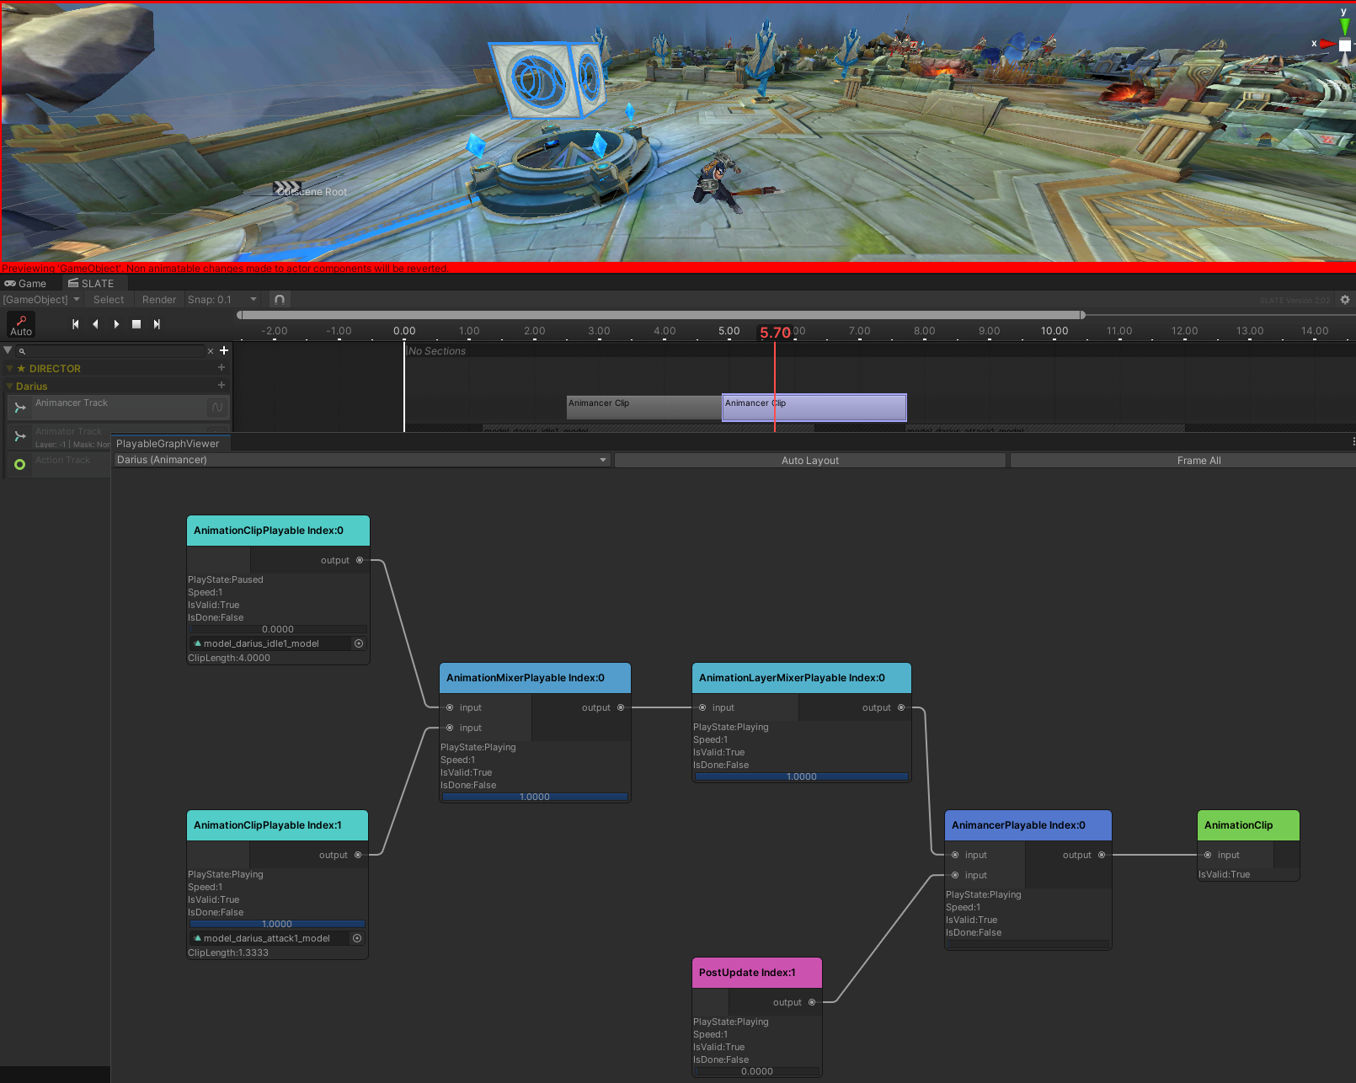Select the grey Animancer Clip on the timeline
This screenshot has height=1083, width=1356.
point(644,408)
